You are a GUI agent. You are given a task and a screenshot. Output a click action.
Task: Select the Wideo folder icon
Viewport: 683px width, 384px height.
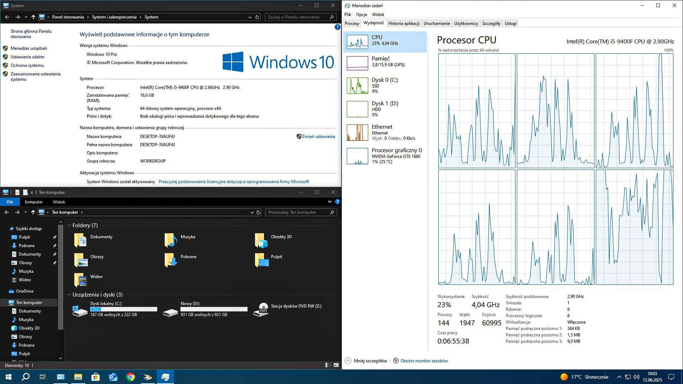(x=80, y=280)
